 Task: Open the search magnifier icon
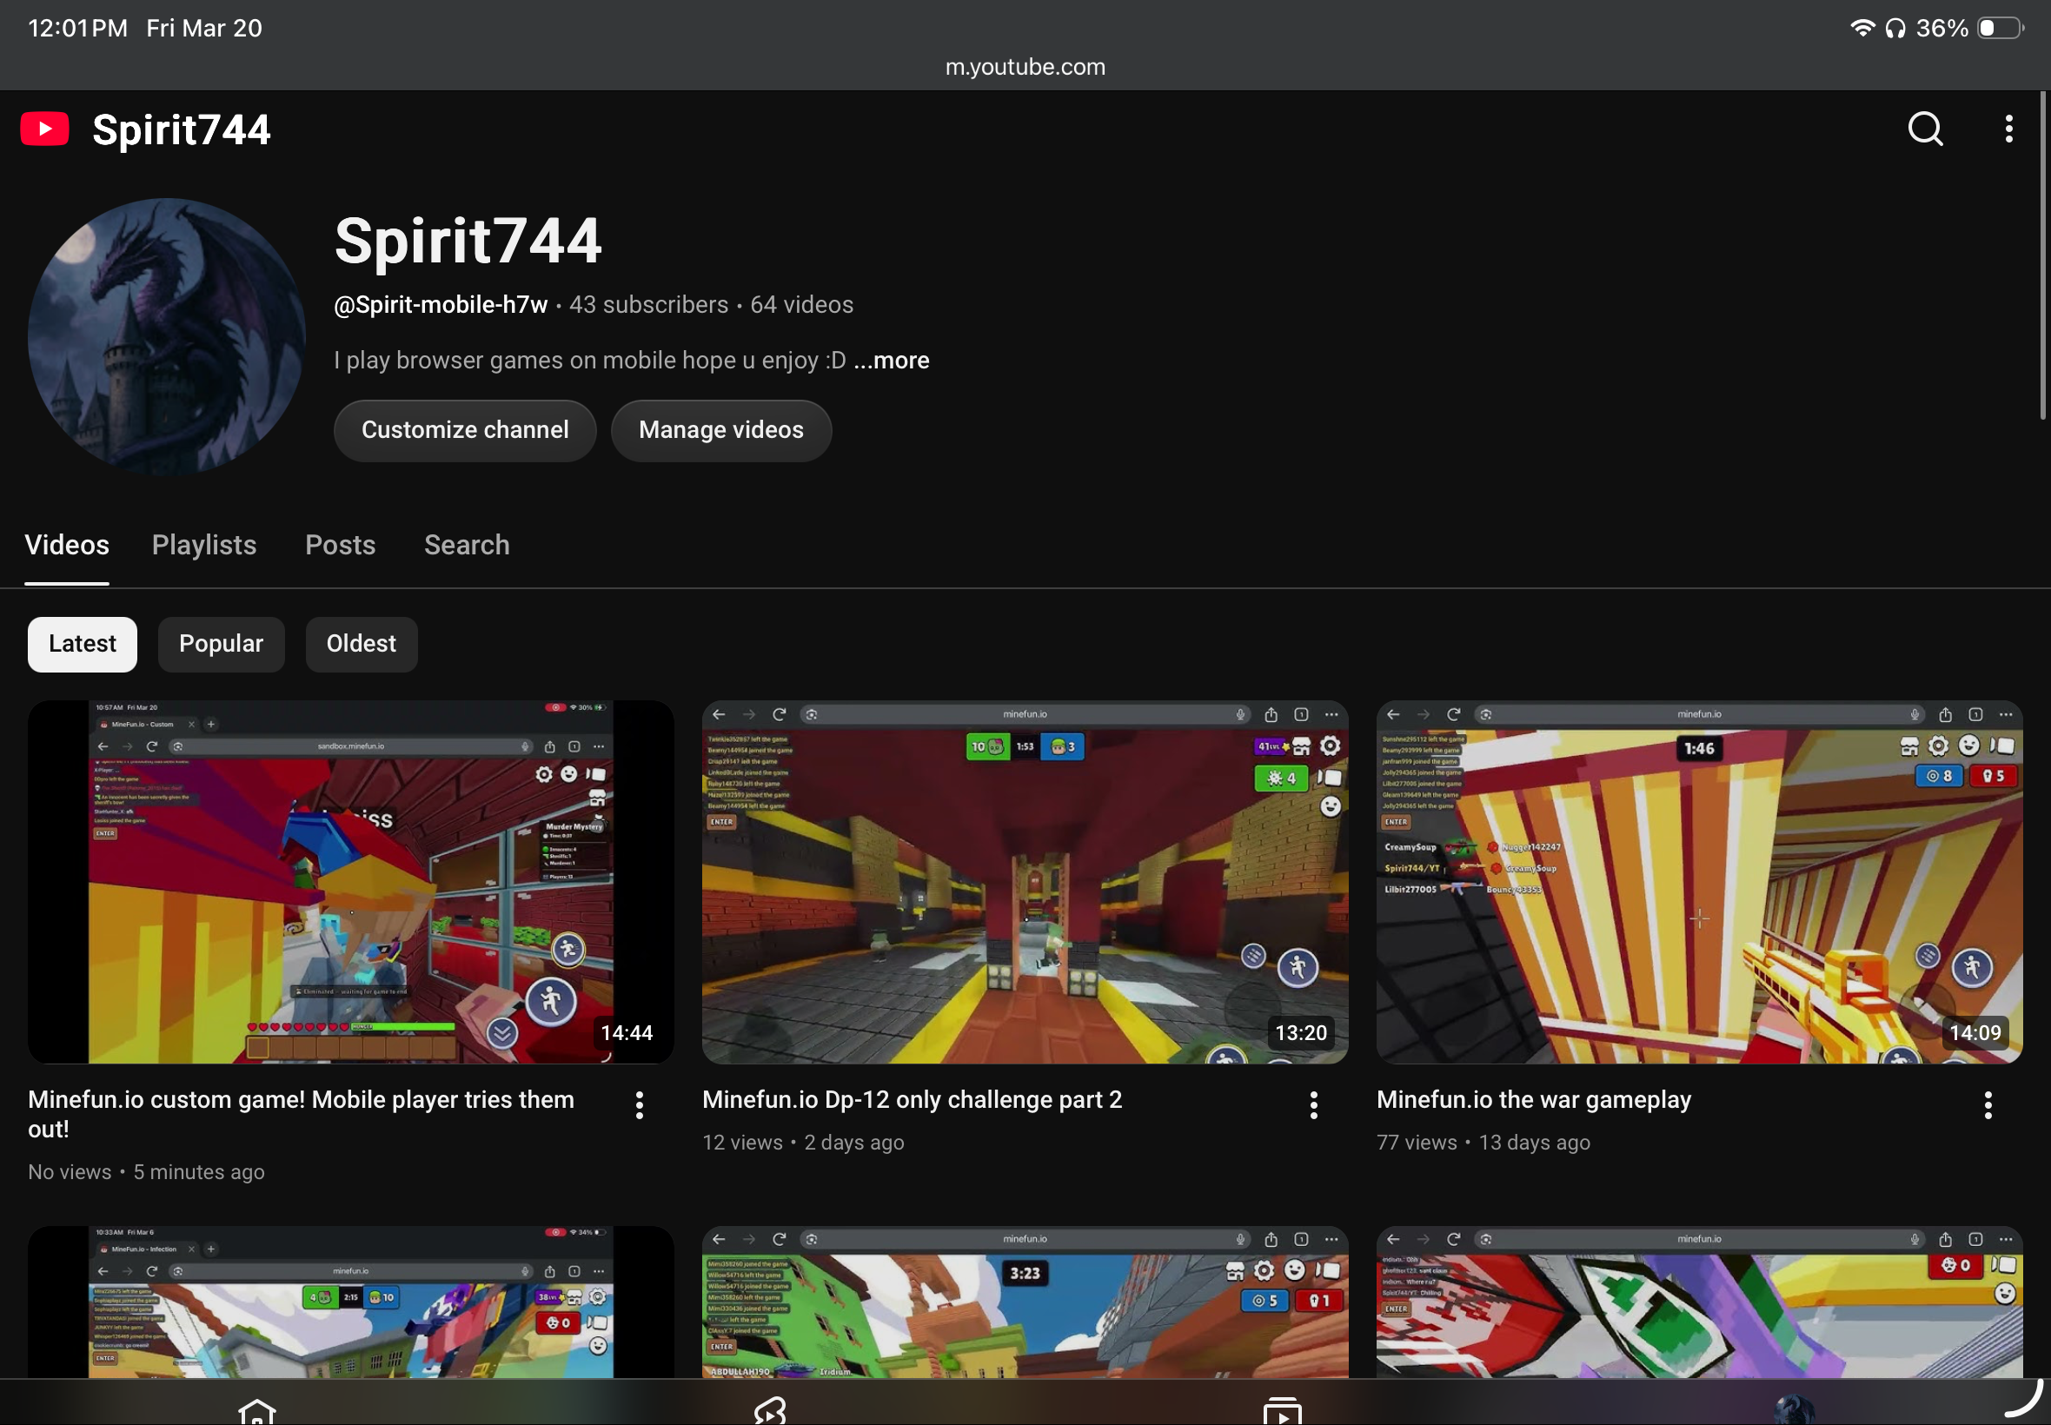coord(1925,129)
